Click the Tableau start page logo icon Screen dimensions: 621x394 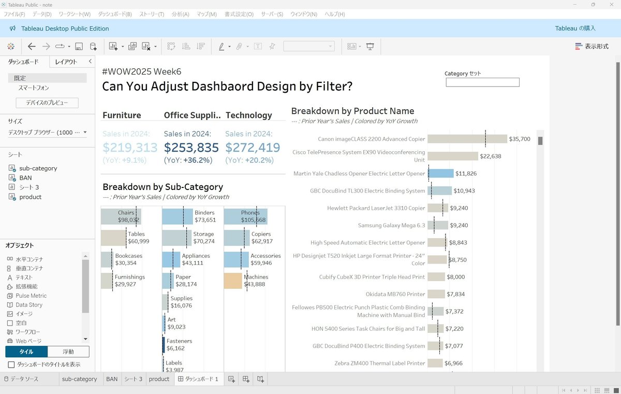click(11, 47)
